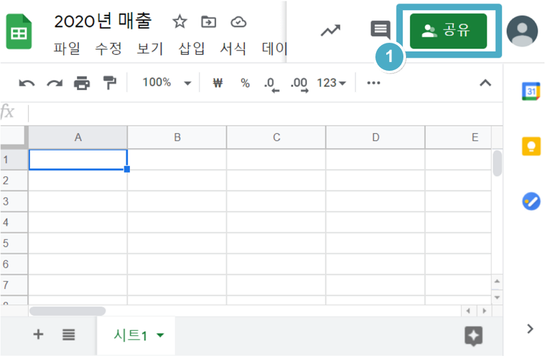Select row 6 header

[13, 264]
